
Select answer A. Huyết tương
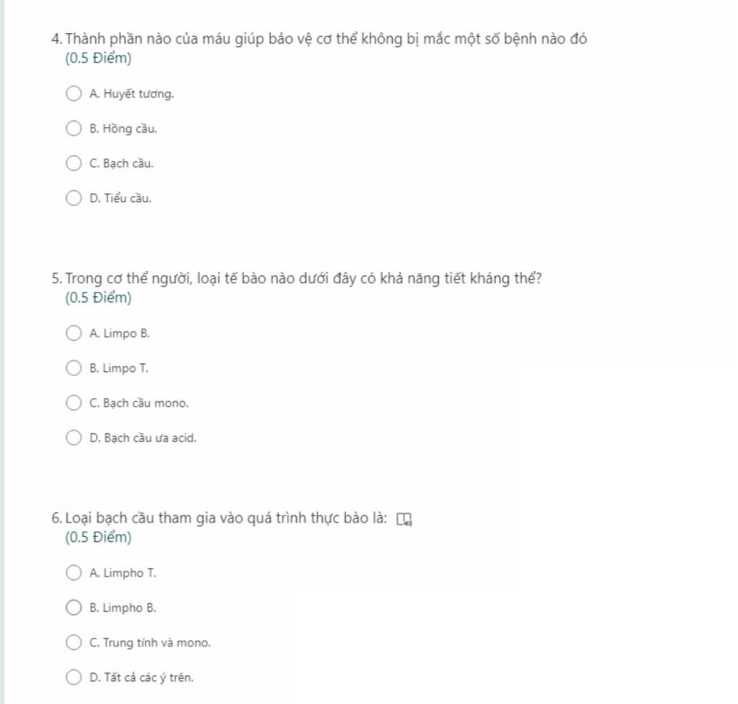click(74, 94)
